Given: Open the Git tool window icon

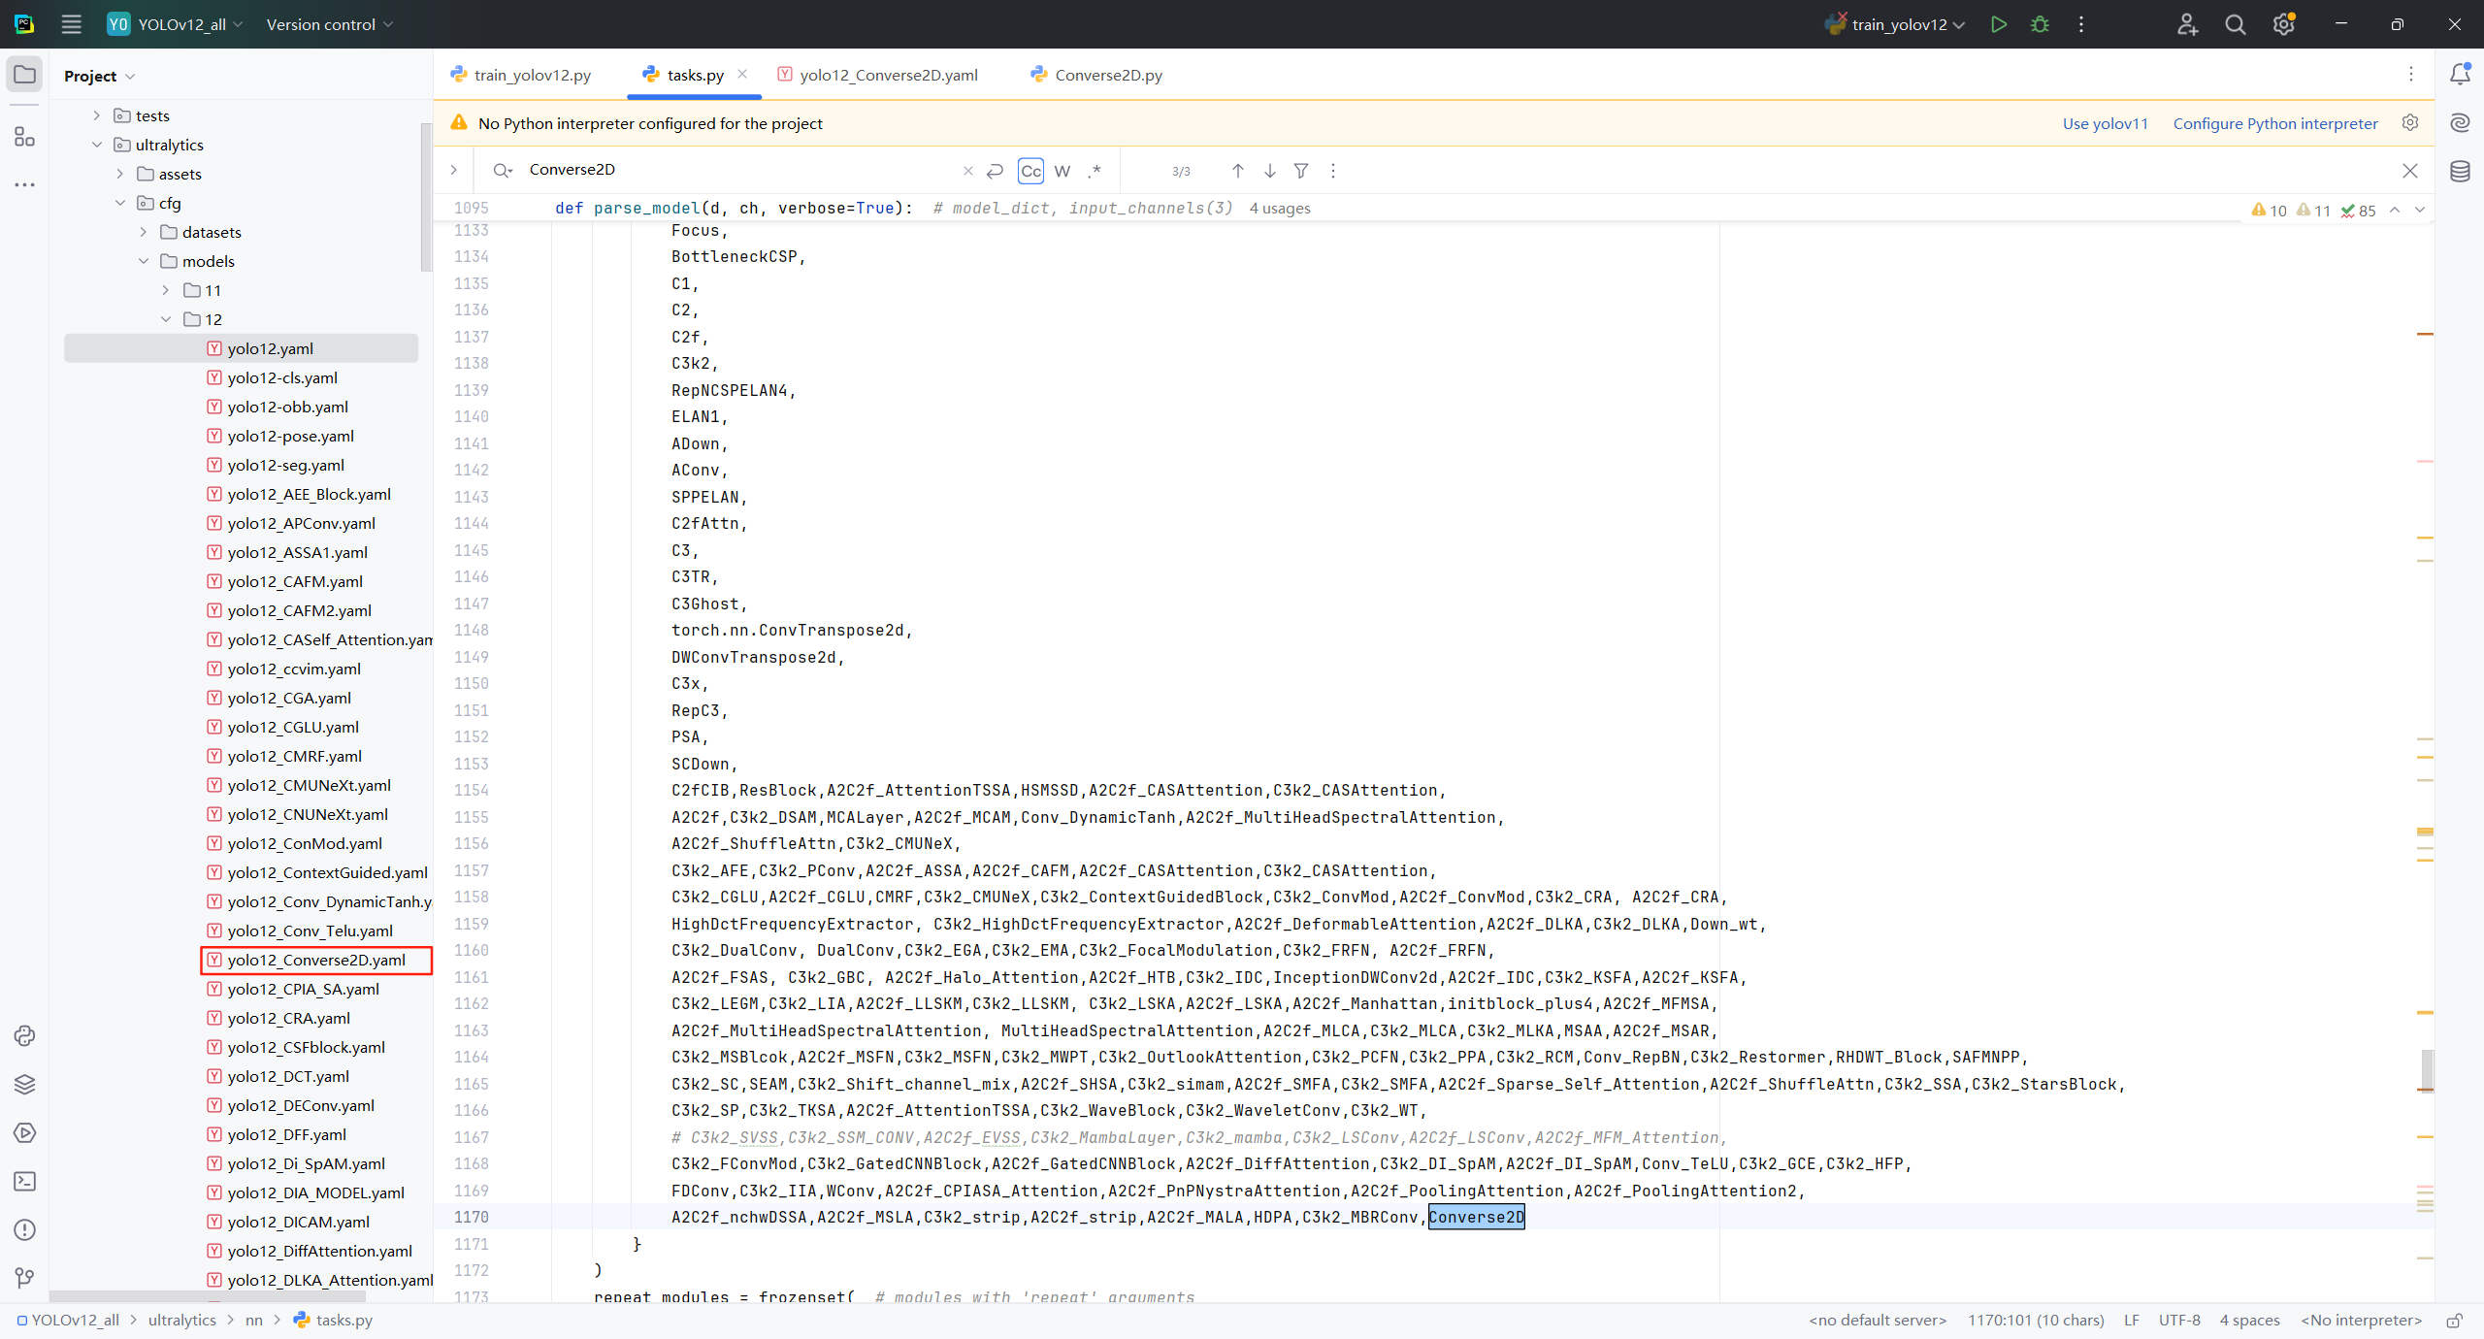Looking at the screenshot, I should coord(25,1278).
